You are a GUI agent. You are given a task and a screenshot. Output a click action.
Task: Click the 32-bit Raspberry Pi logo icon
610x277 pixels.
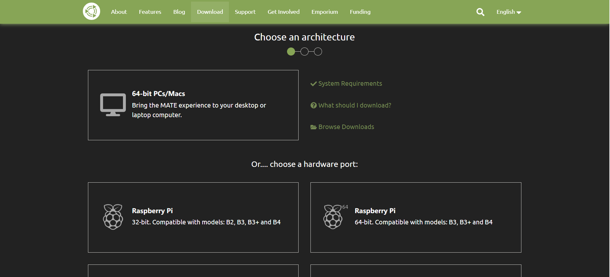click(113, 217)
